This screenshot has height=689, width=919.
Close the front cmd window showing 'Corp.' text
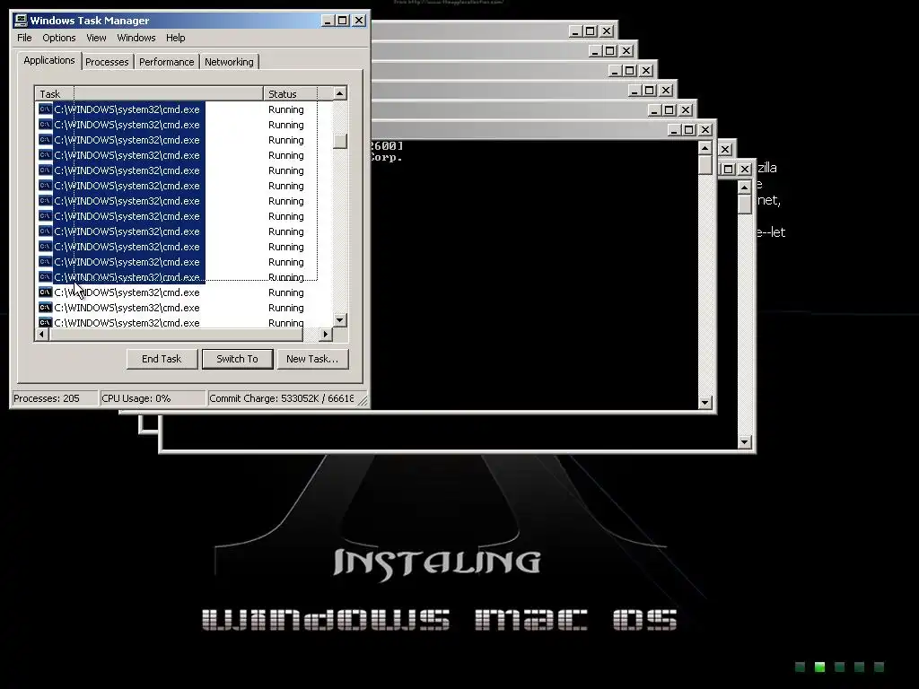pyautogui.click(x=705, y=130)
